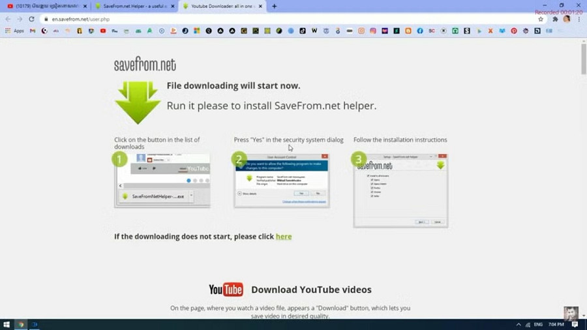
Task: Click the page's vertical scrollbar thumb
Action: (x=583, y=59)
